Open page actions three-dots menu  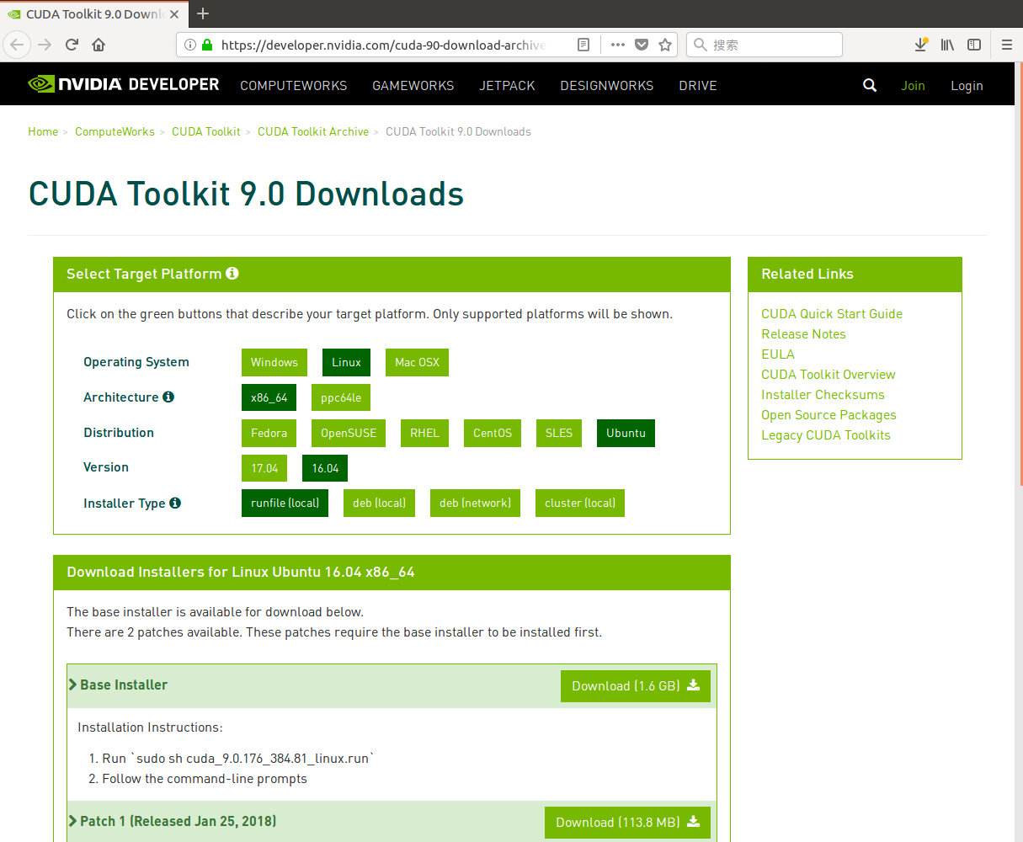coord(618,45)
